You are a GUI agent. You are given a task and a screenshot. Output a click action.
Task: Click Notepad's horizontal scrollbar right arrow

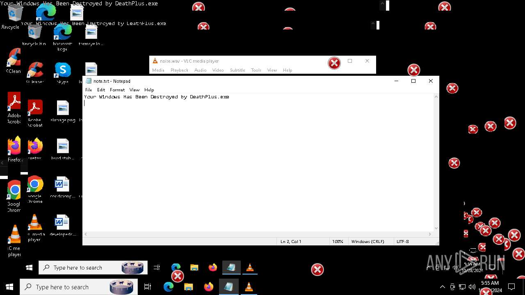tap(430, 234)
